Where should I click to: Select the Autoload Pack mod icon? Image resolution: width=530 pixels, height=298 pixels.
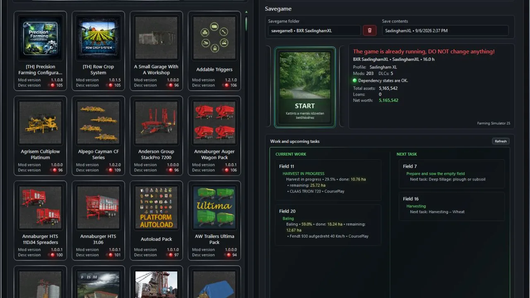(156, 207)
